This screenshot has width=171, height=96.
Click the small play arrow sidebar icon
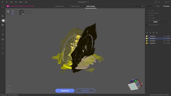(3, 30)
